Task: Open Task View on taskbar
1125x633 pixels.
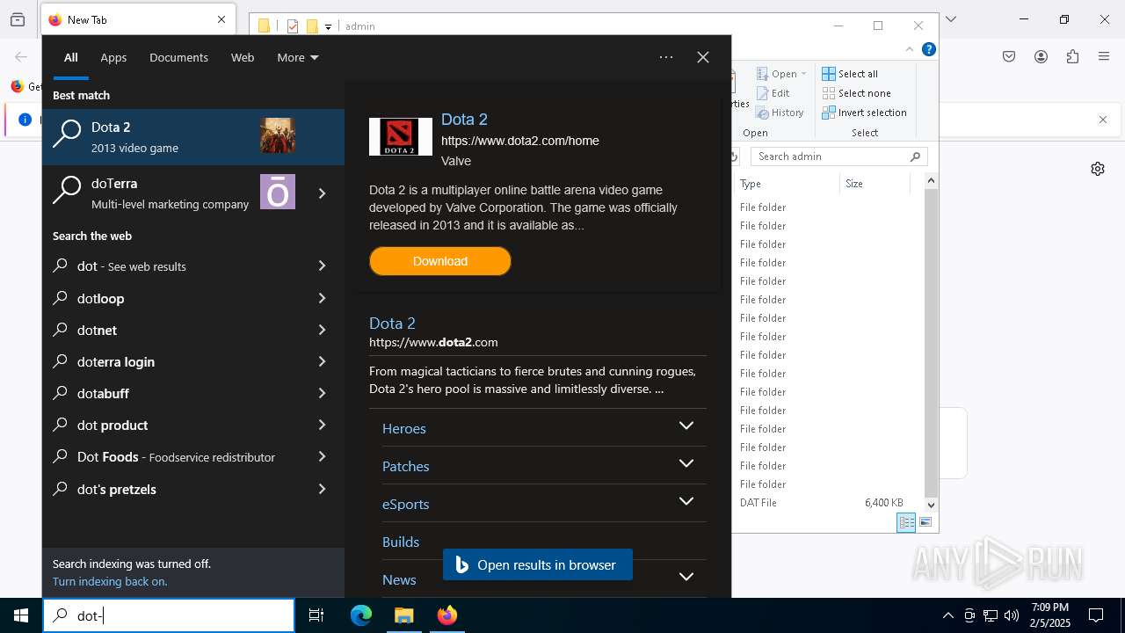Action: [316, 615]
